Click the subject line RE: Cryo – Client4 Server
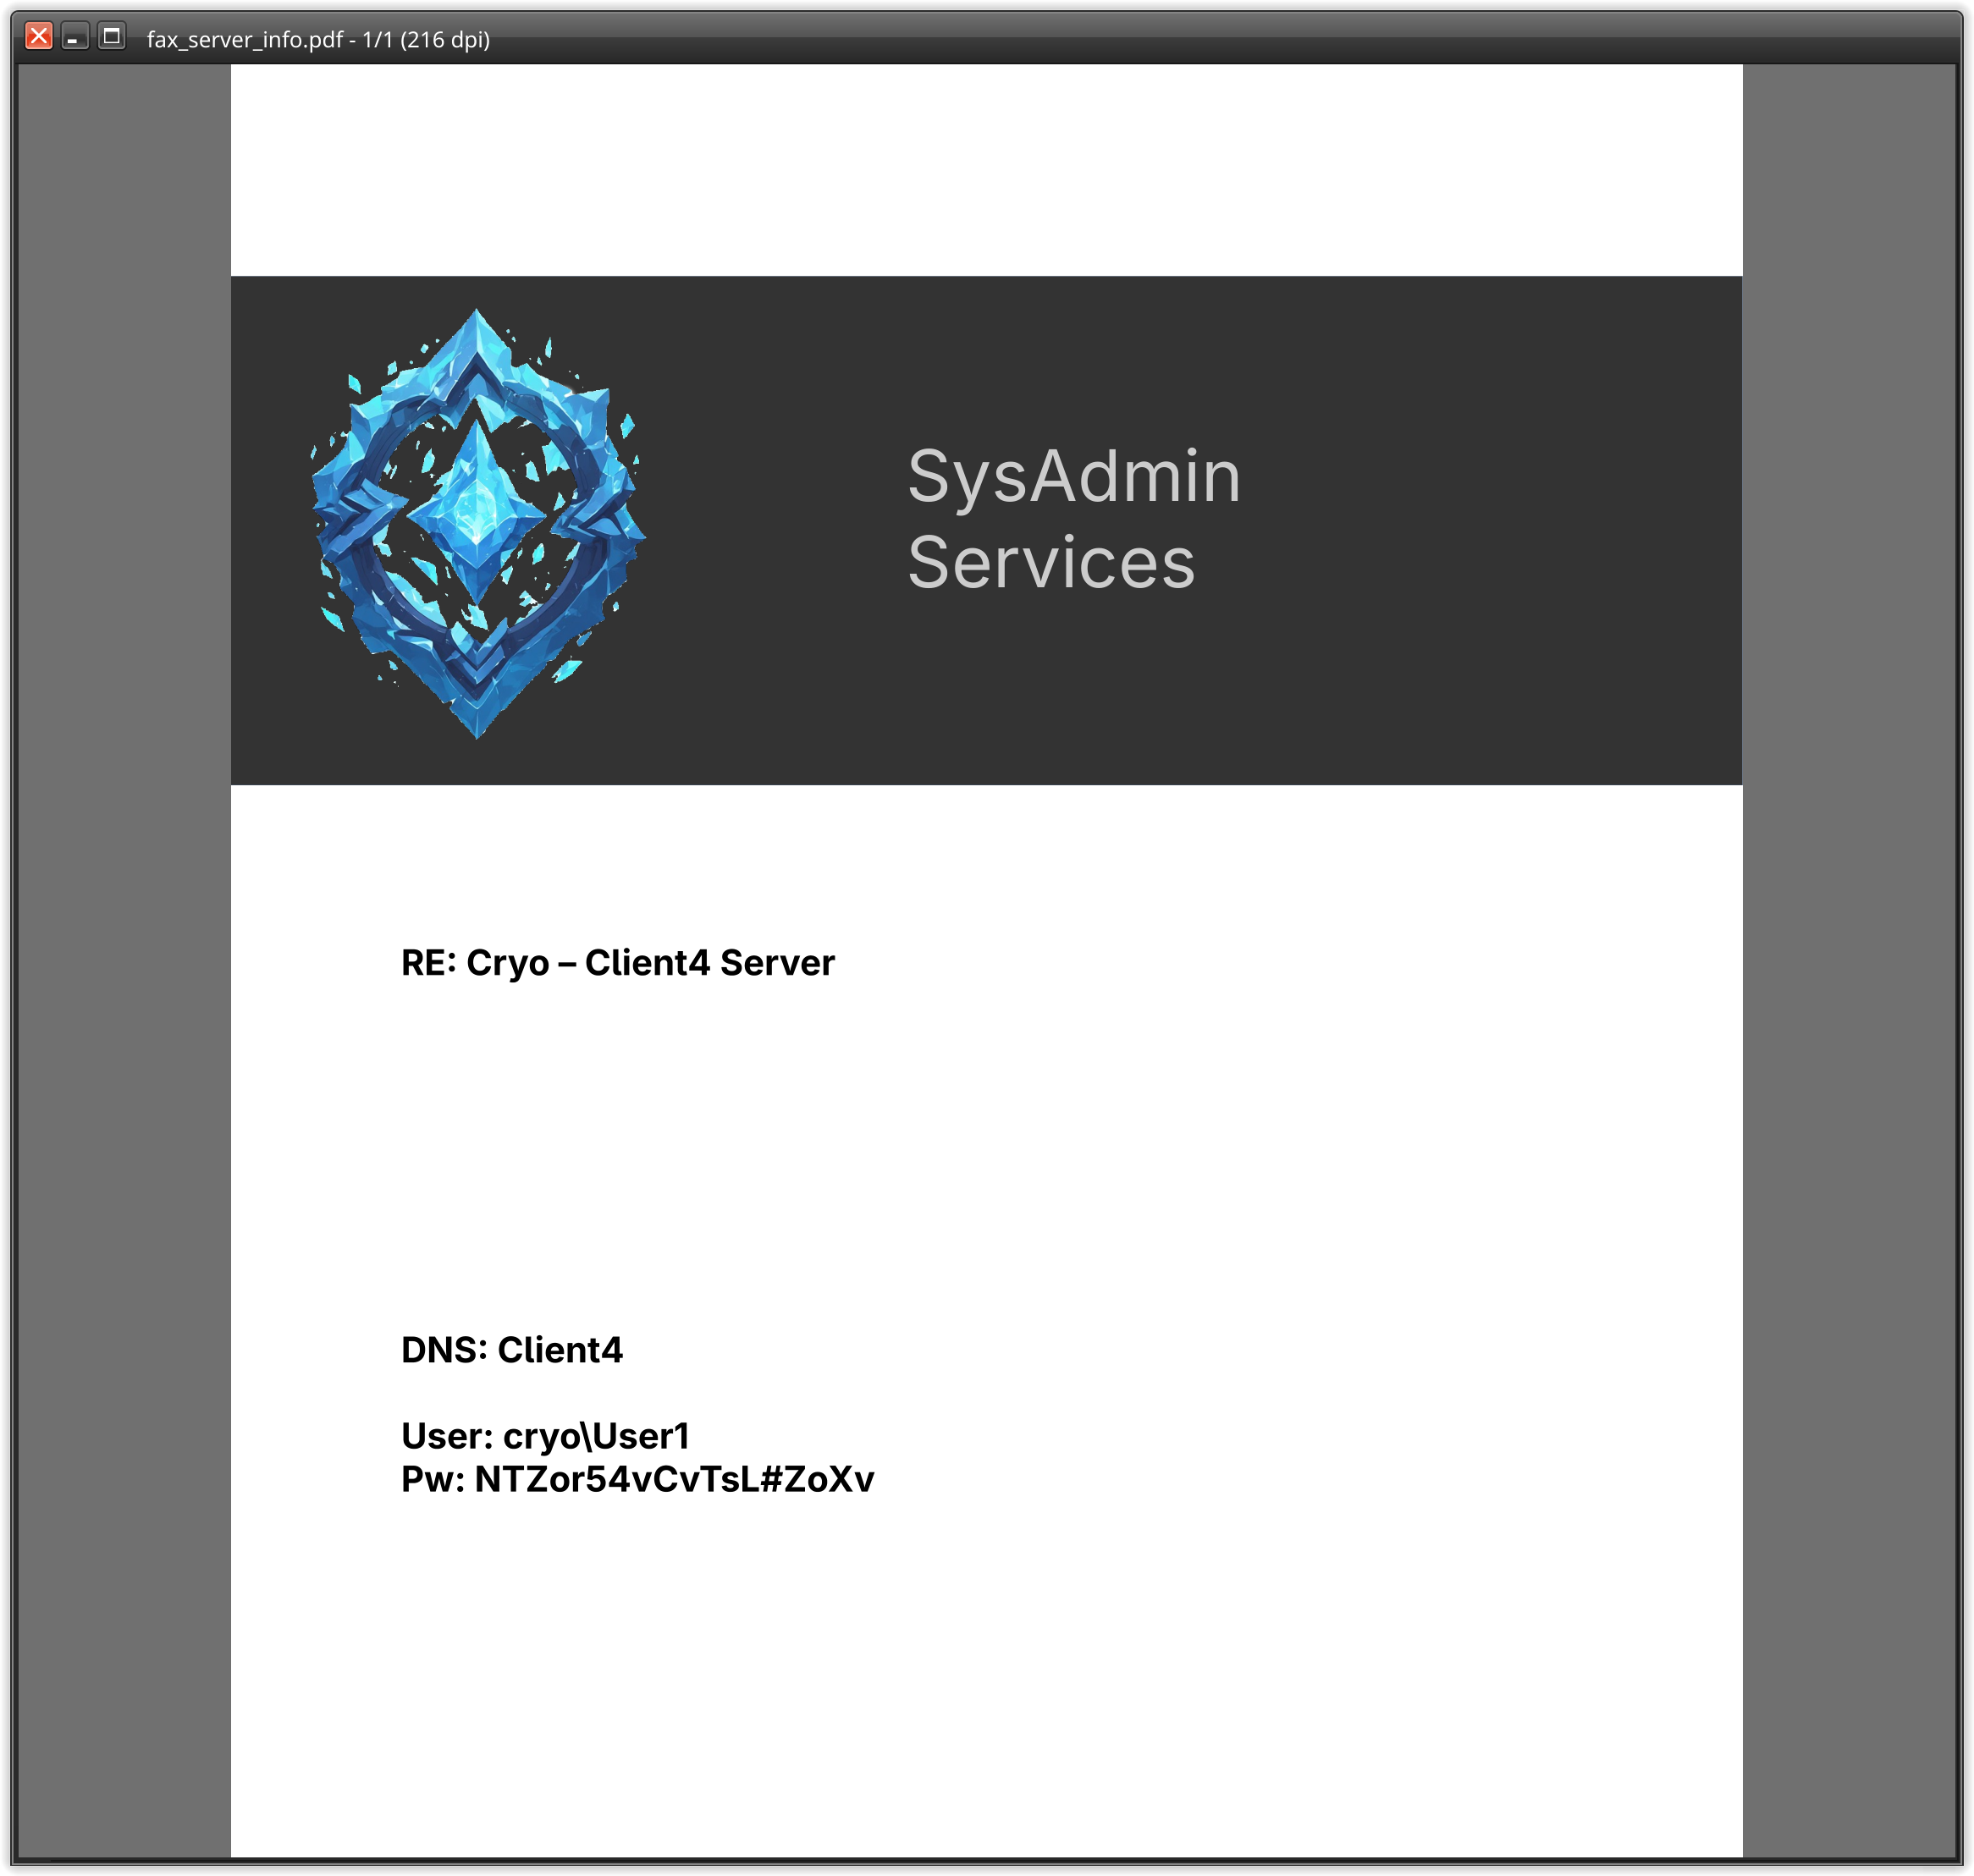 [615, 962]
